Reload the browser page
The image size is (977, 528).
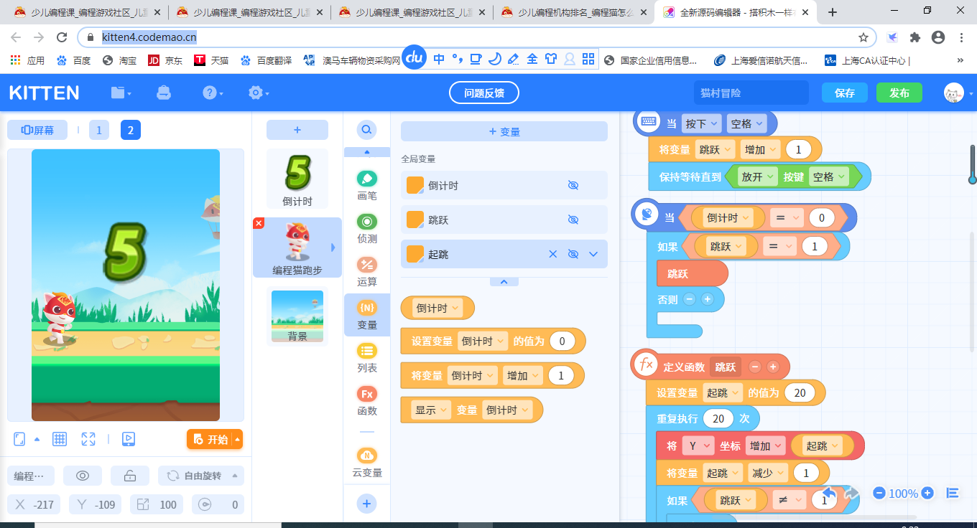pyautogui.click(x=62, y=37)
